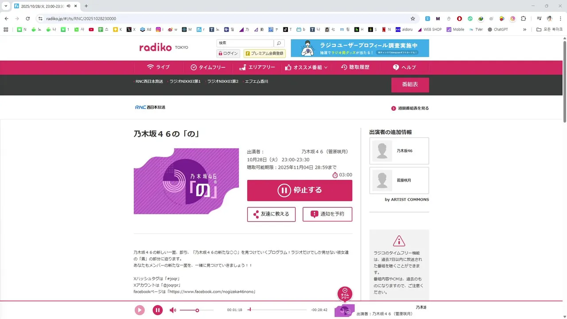Image resolution: width=567 pixels, height=319 pixels.
Task: Click 友達に教える share button
Action: [271, 214]
